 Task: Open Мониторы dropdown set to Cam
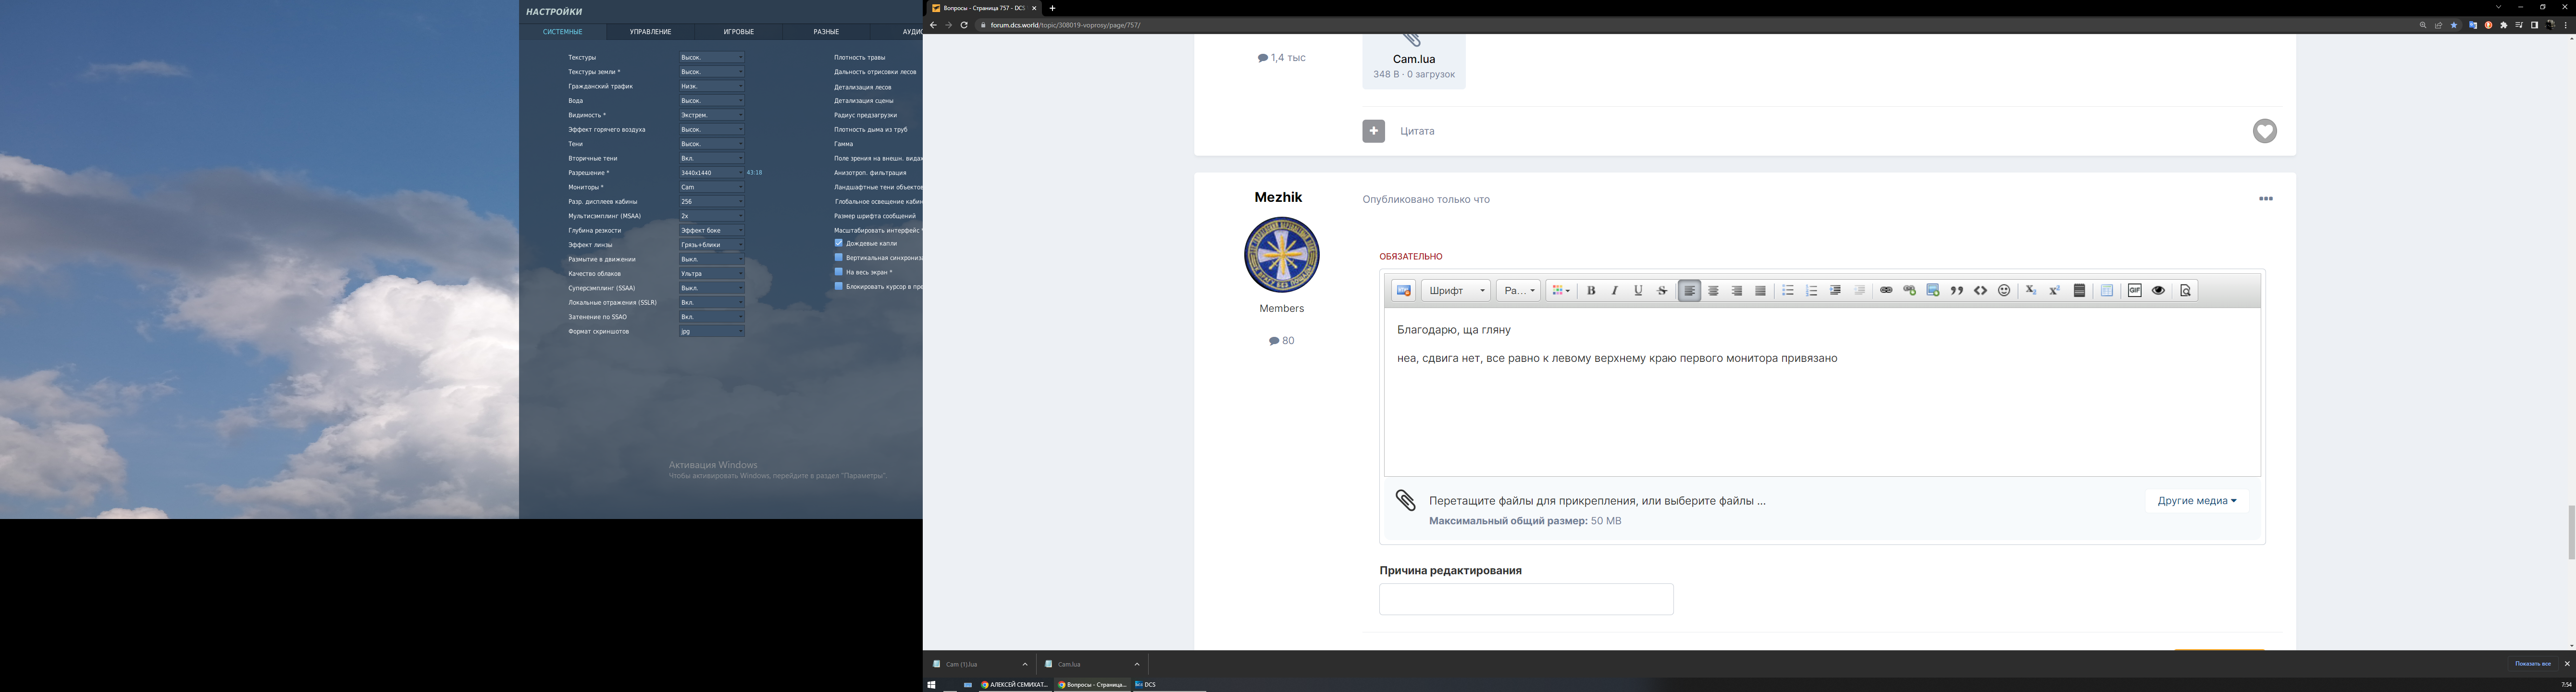point(712,187)
